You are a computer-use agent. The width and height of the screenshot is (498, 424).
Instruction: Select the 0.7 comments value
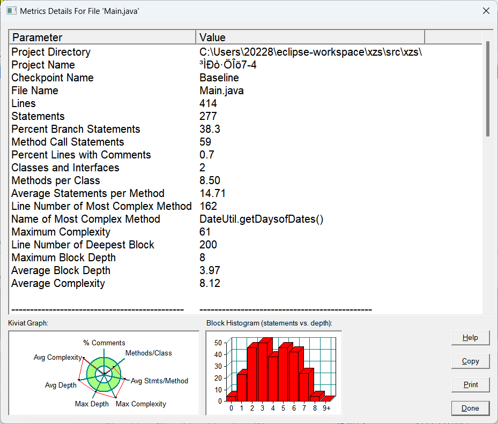click(207, 155)
